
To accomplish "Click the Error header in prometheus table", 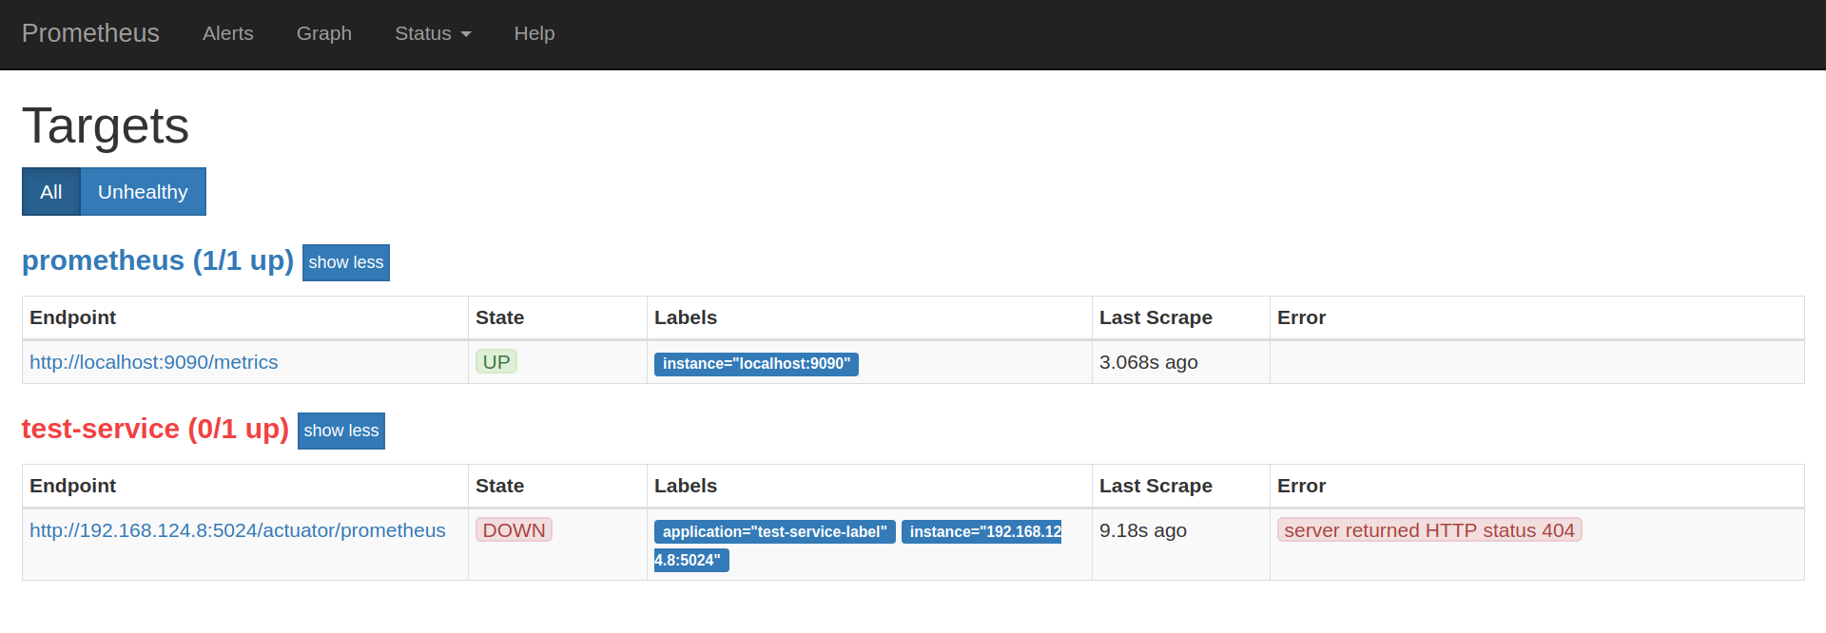I will pyautogui.click(x=1301, y=317).
